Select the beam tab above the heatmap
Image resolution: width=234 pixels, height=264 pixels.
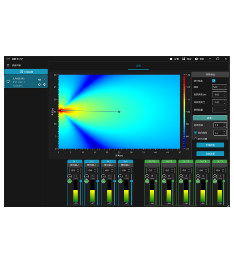point(139,66)
